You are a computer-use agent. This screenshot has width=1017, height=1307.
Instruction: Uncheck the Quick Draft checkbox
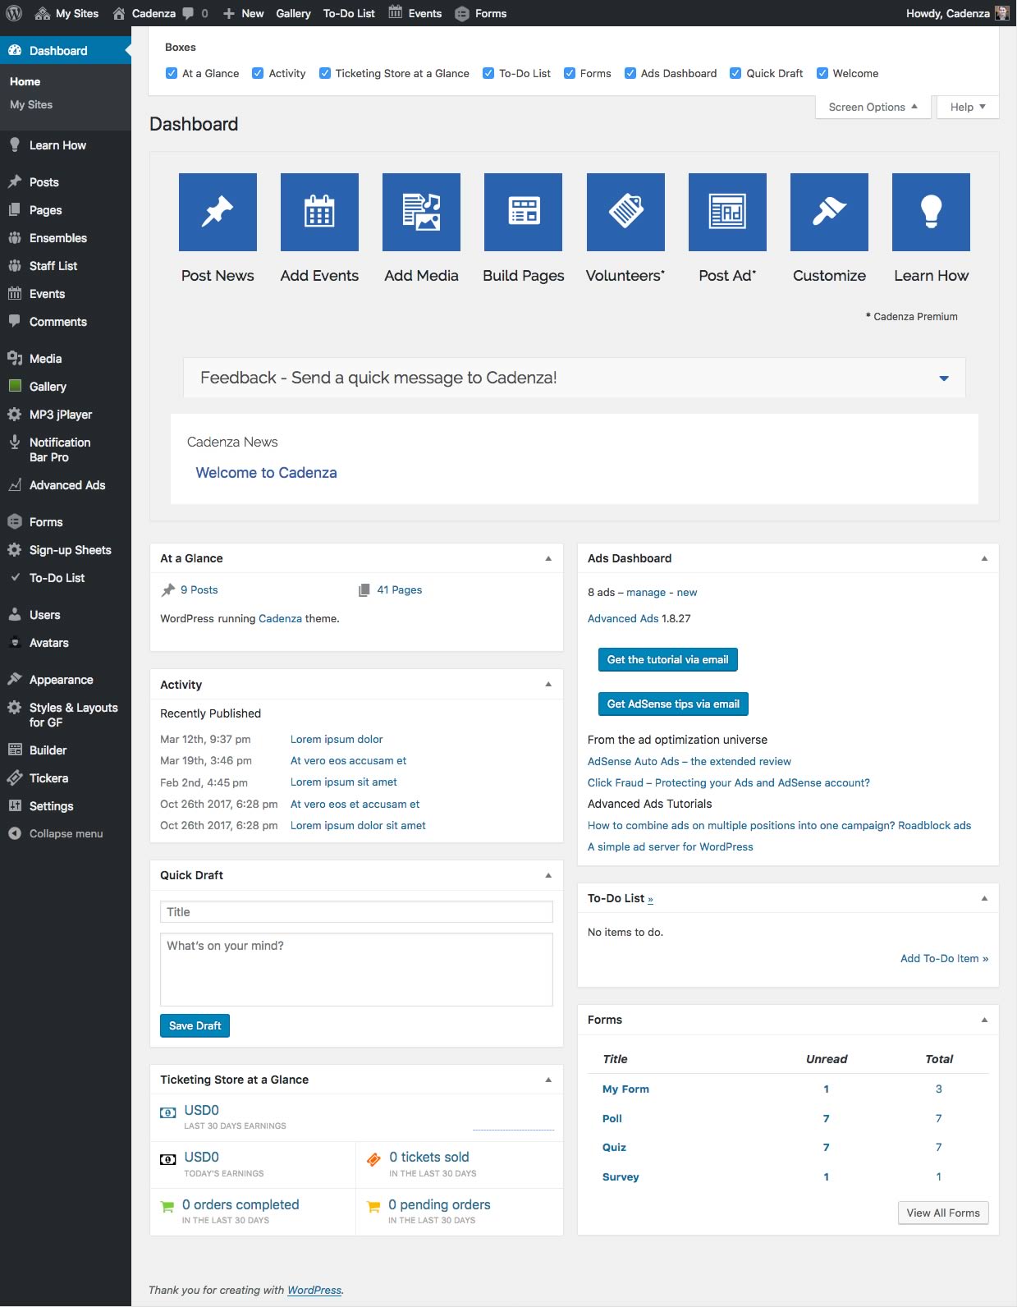735,73
